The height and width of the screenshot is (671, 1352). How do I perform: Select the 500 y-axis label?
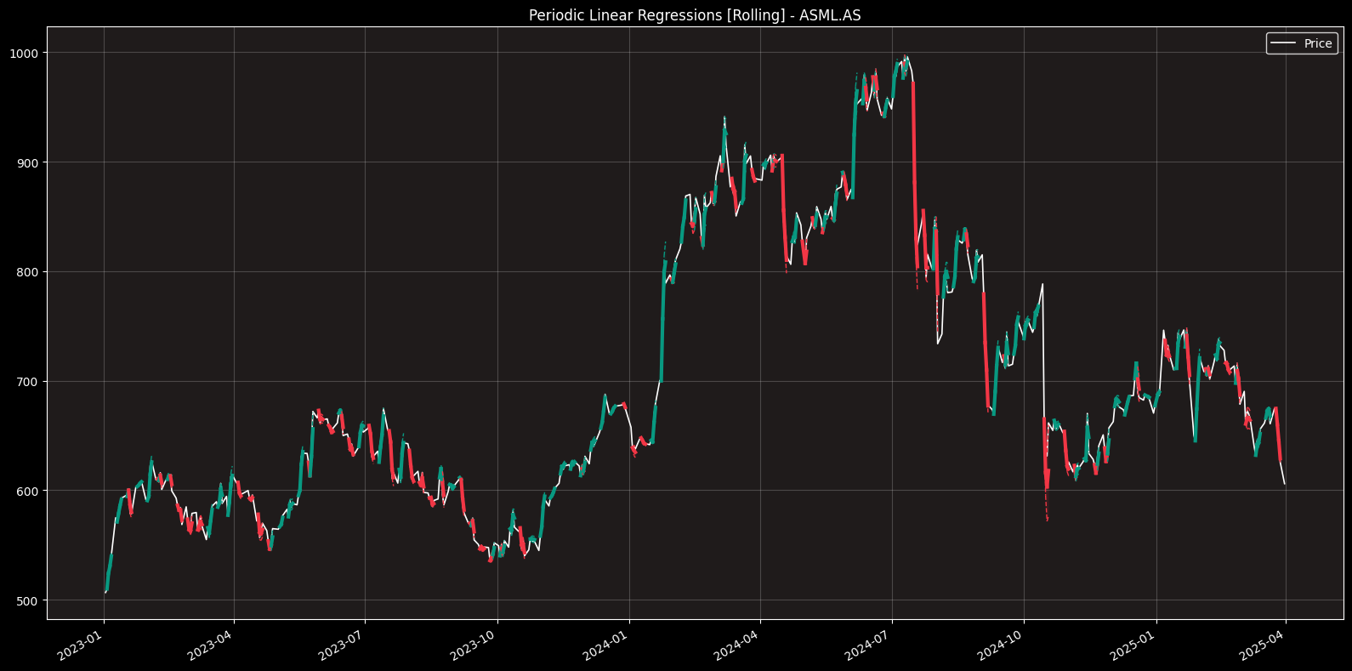coord(27,600)
